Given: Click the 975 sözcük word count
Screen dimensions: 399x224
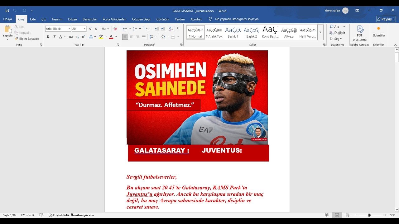Looking at the screenshot, I should coord(27,215).
